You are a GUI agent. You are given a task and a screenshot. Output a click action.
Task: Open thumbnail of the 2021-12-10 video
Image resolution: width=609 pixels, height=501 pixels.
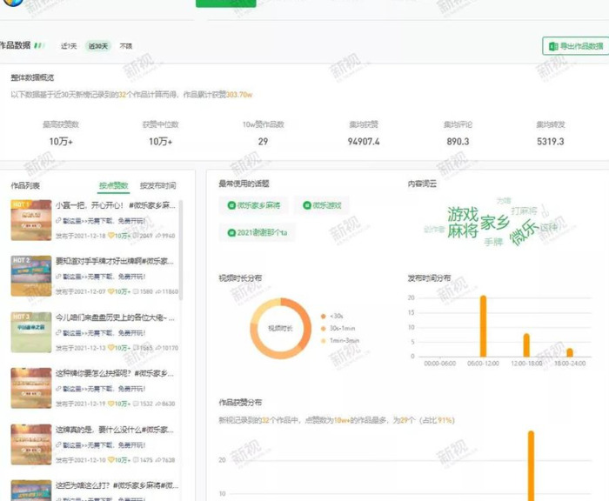coord(31,444)
